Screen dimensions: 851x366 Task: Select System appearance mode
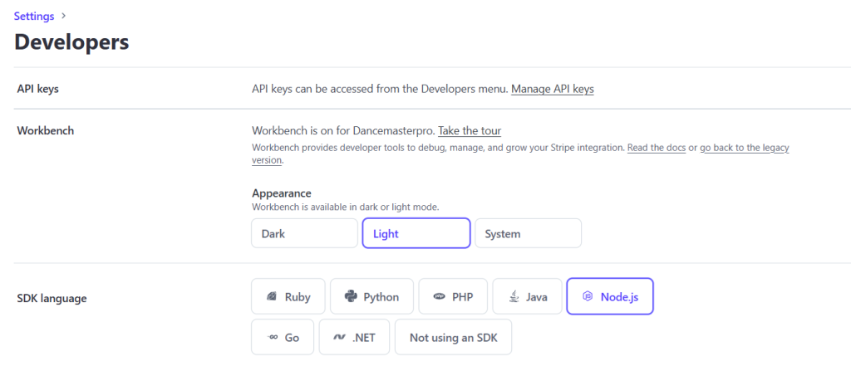528,233
